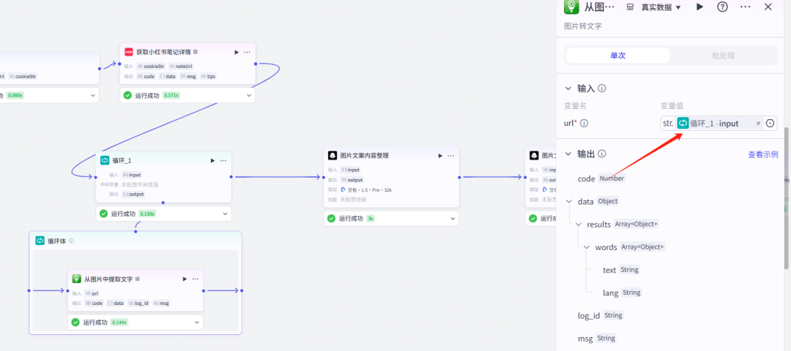Screen dimensions: 791x351
Task: Click the red Xiaohongshu icon on 获取小红书笔记详情 node
Action: point(129,52)
